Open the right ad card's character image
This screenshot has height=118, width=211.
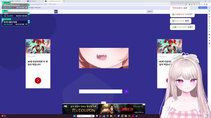169,46
